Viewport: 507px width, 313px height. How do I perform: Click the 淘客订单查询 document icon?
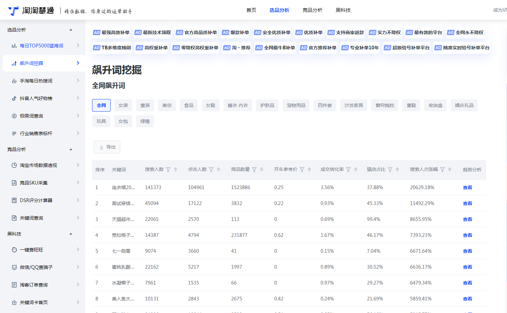14,285
